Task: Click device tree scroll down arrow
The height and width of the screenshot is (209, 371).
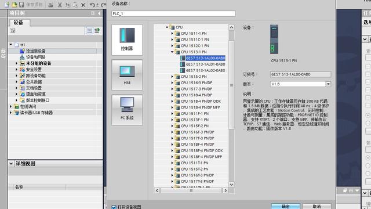Action: click(x=231, y=185)
